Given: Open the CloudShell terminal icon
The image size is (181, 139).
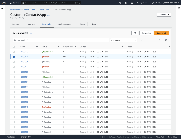Looking at the screenshot, I should 120,3.
